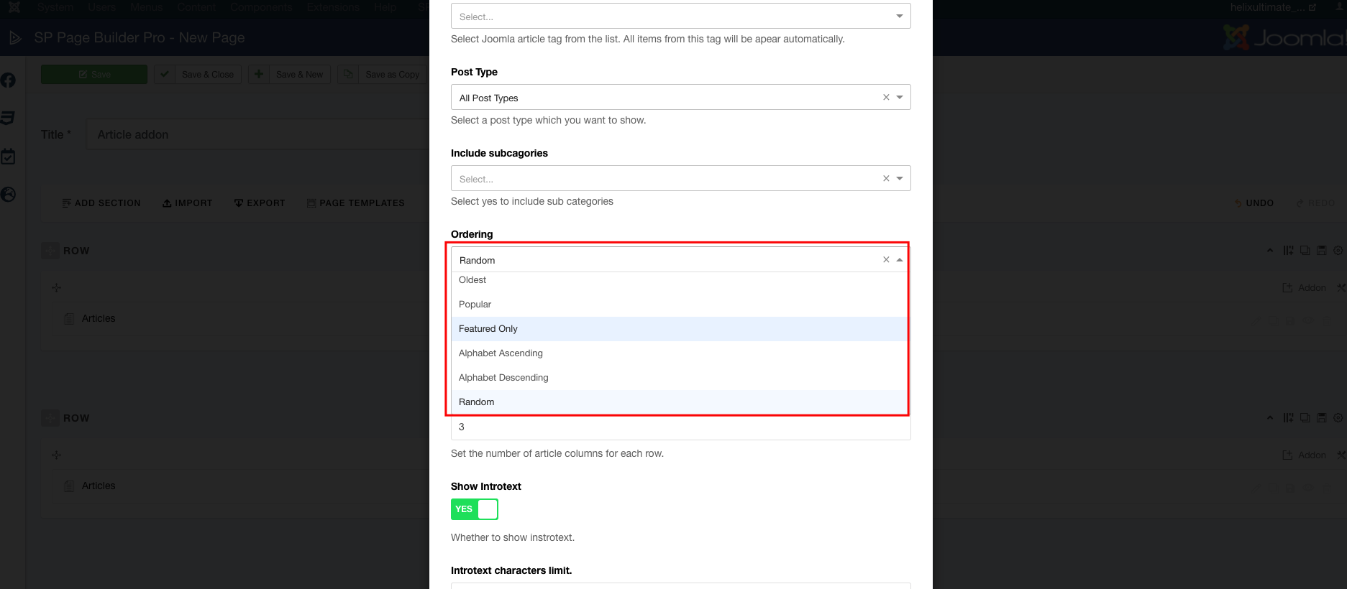Open settings gear of the first row

coord(1338,251)
